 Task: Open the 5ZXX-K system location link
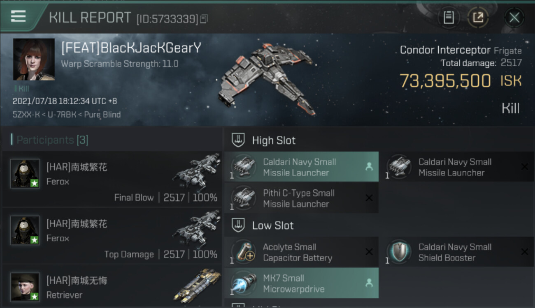pos(26,115)
